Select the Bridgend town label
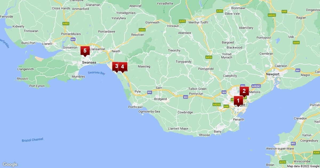 click(x=161, y=99)
